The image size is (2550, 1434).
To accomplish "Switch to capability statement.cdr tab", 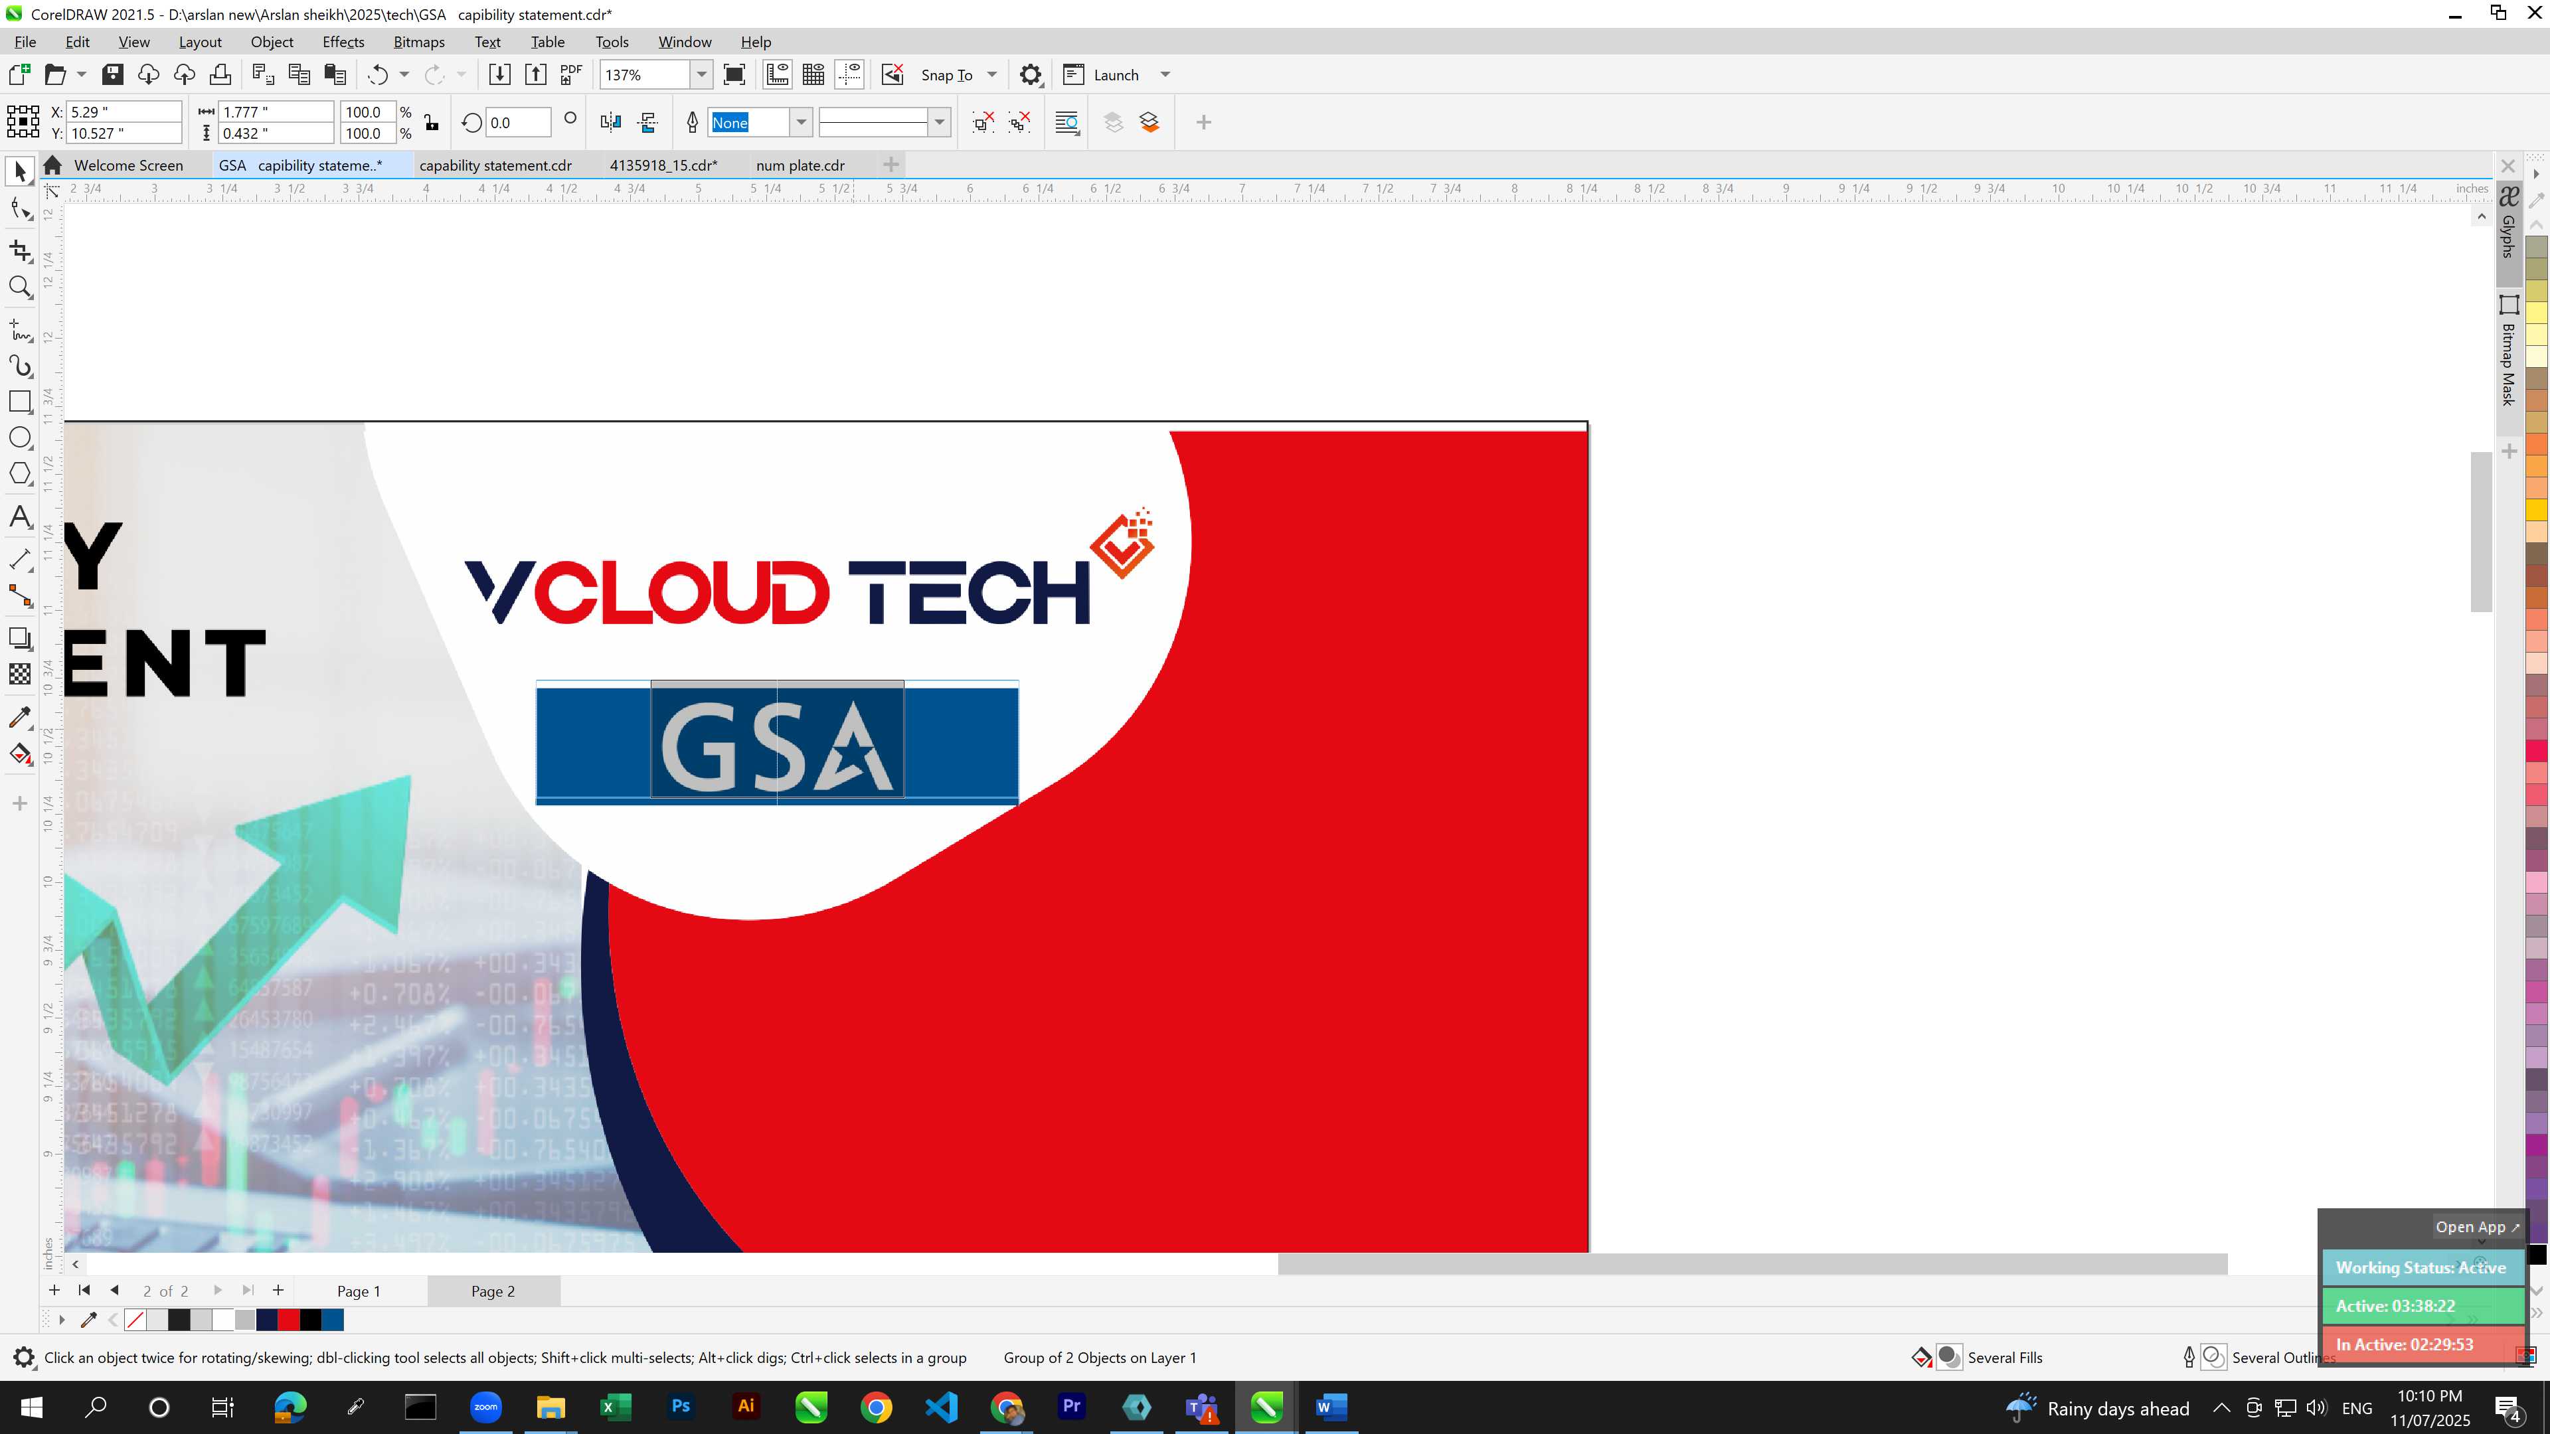I will coord(496,165).
